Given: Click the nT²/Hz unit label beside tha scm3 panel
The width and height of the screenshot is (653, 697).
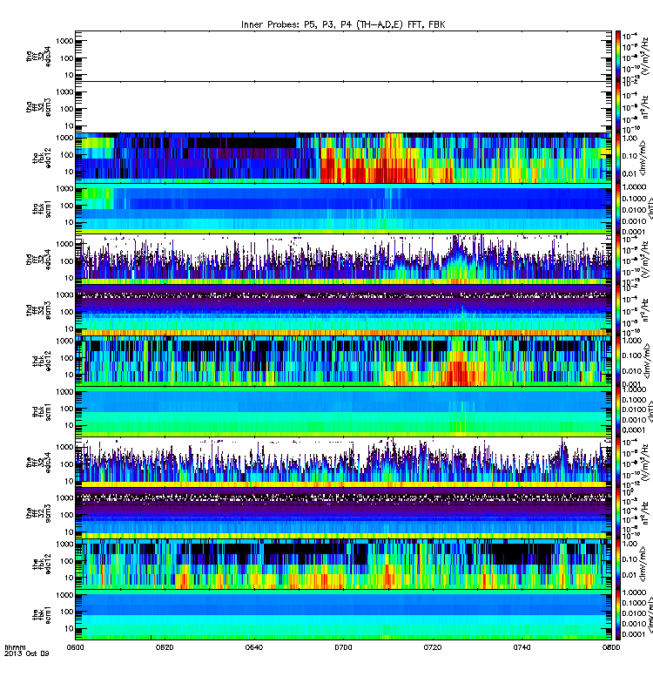Looking at the screenshot, I should pos(647,107).
